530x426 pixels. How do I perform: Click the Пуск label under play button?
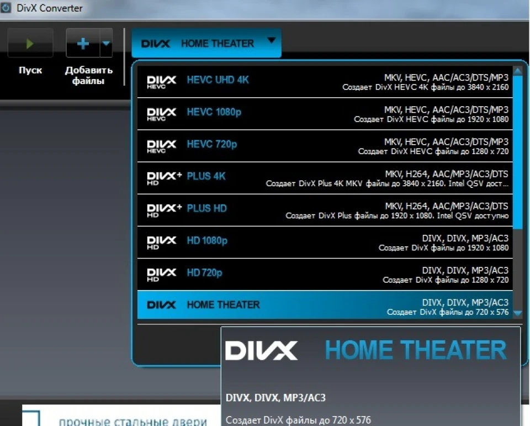point(30,70)
